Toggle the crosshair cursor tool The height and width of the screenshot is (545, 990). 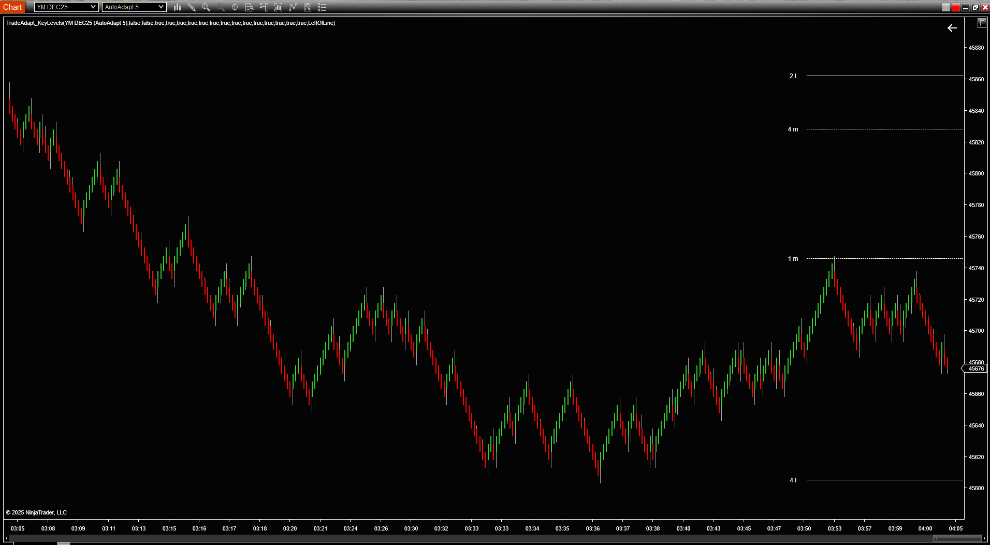pyautogui.click(x=235, y=7)
